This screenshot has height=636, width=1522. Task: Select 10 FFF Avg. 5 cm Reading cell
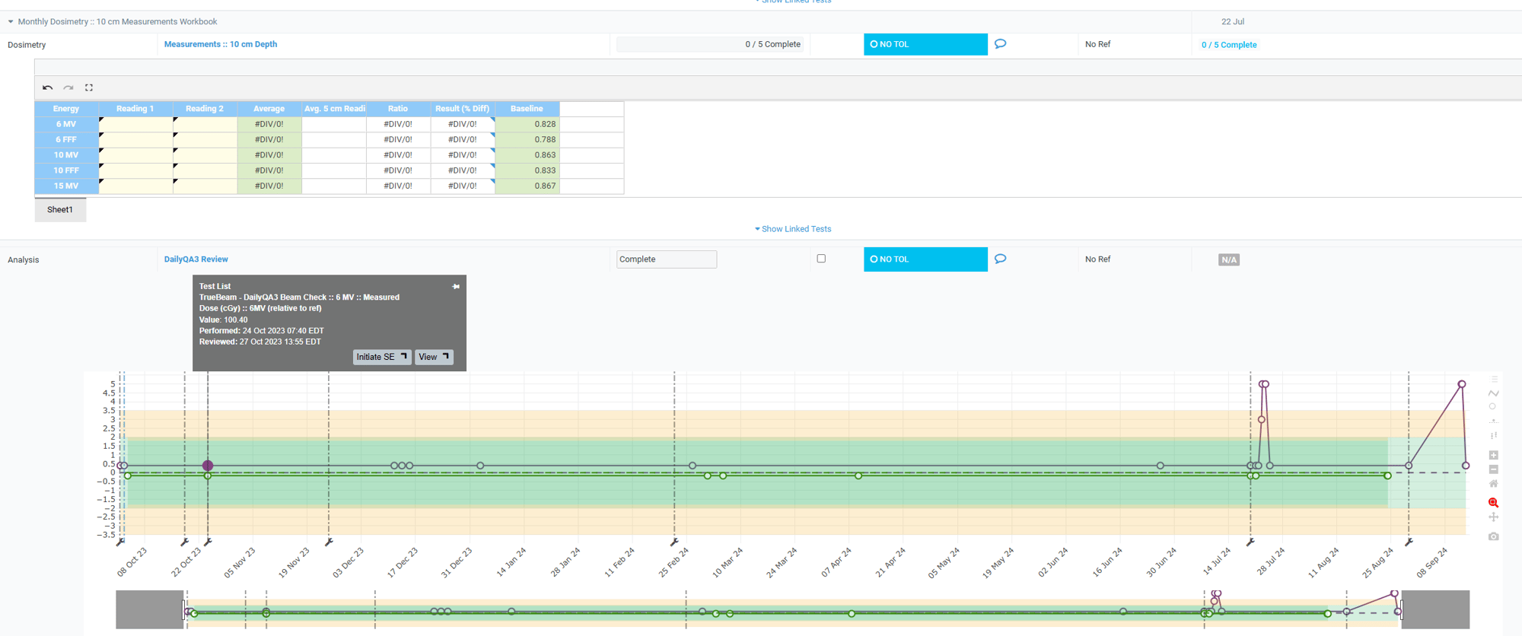tap(334, 170)
